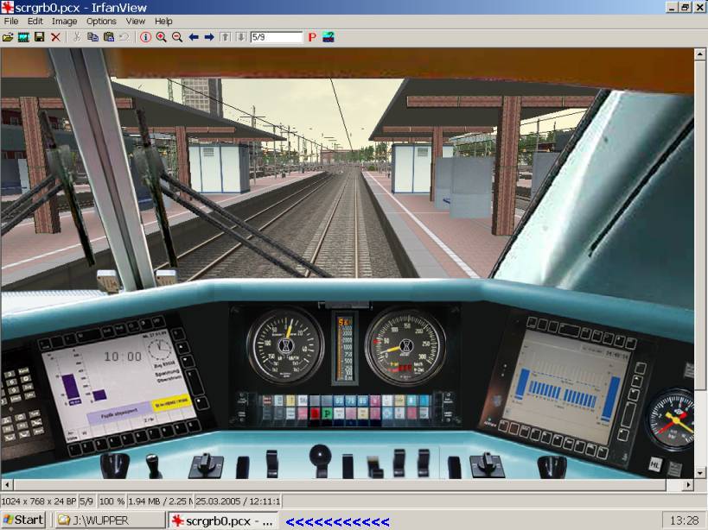This screenshot has width=708, height=530.
Task: Open the Options menu
Action: point(102,22)
